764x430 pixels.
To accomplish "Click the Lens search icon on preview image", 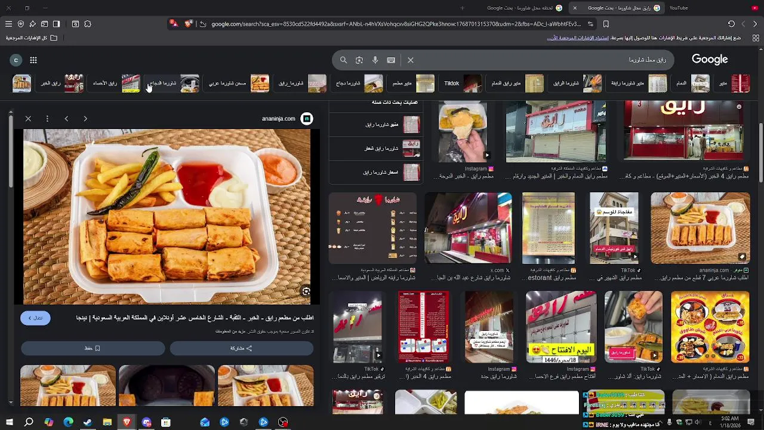I will point(306,291).
